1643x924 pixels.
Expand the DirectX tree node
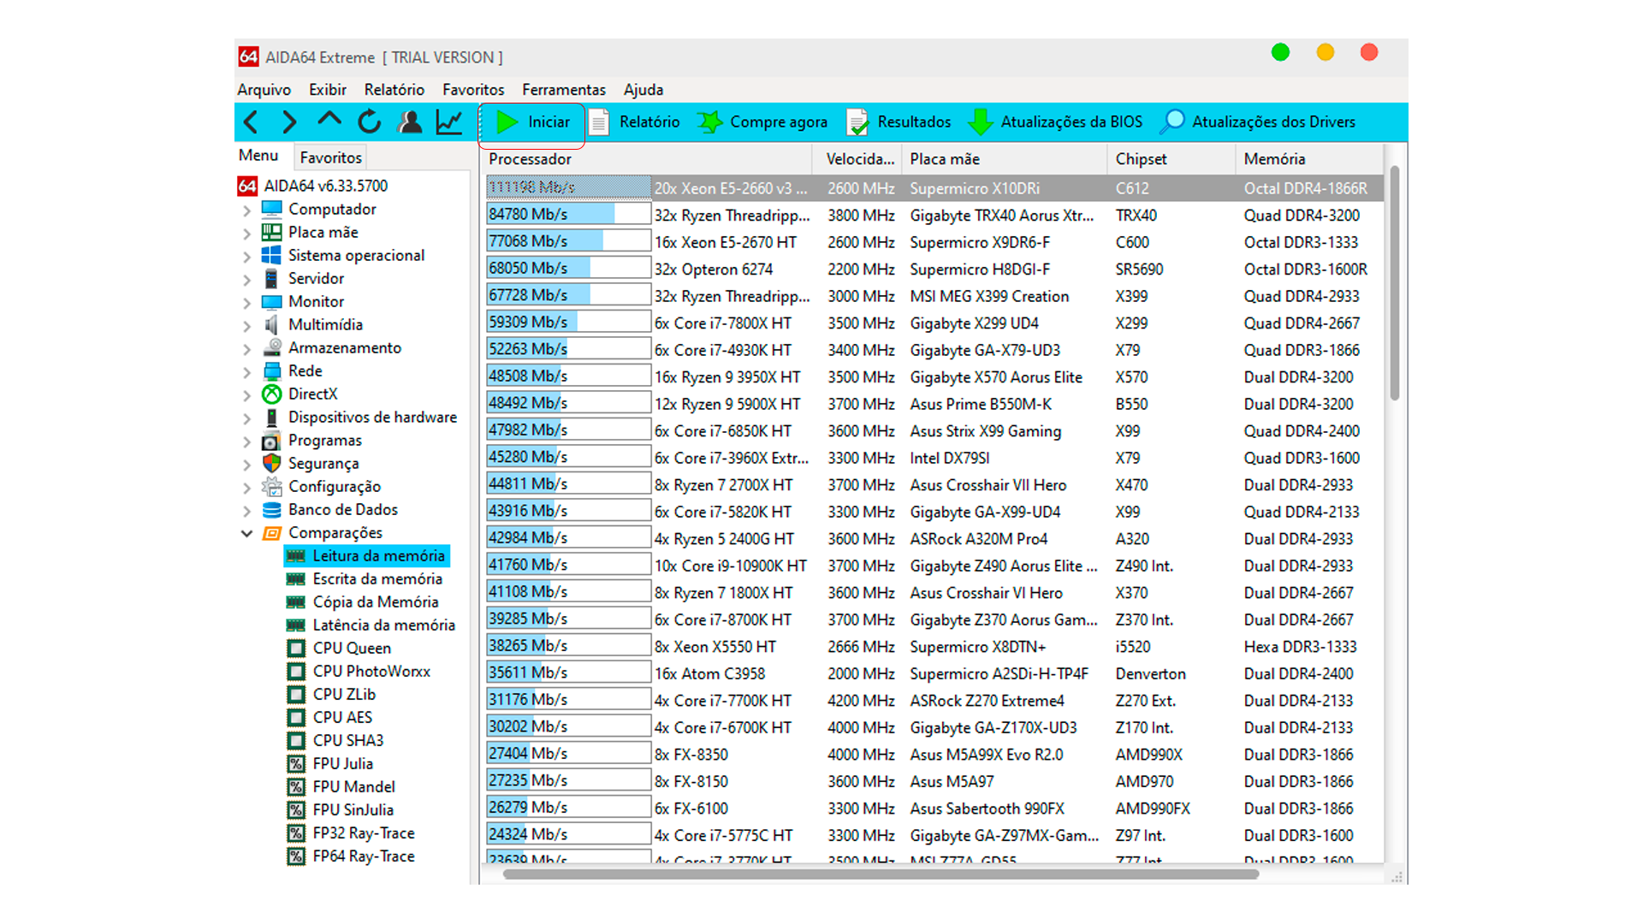tap(246, 395)
